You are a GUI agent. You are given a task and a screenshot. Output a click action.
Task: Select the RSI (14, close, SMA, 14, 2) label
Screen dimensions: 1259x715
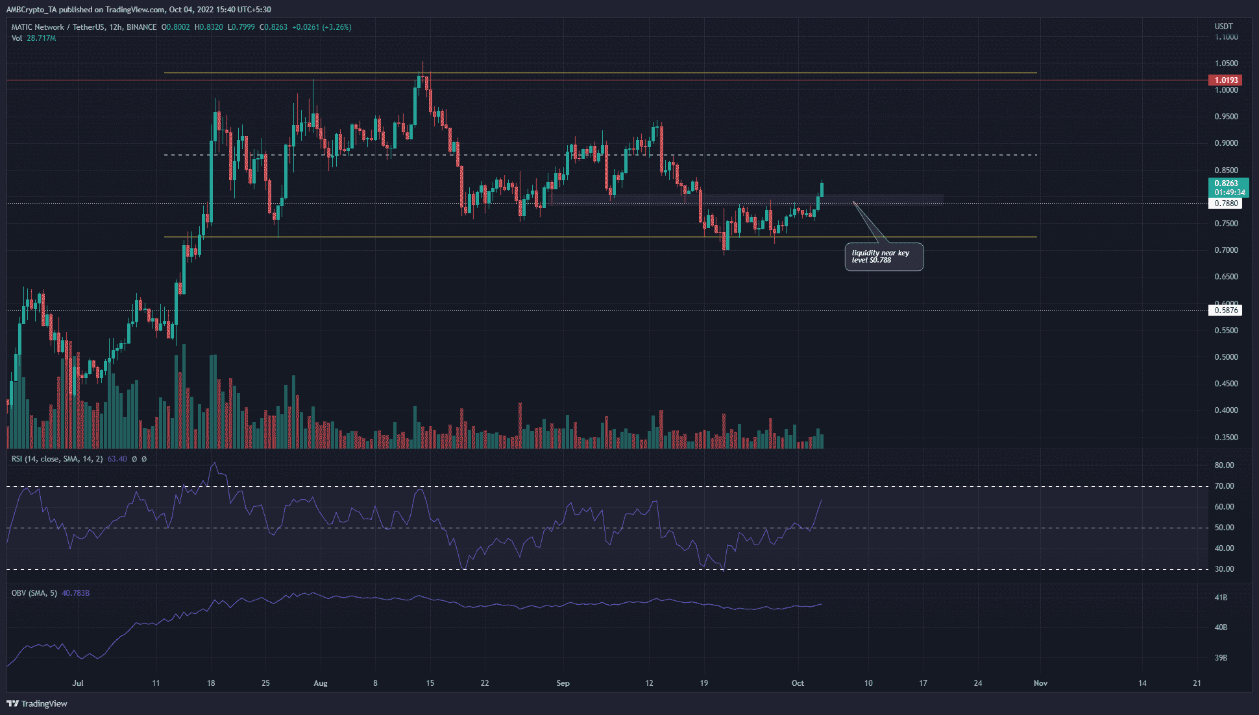(x=57, y=459)
